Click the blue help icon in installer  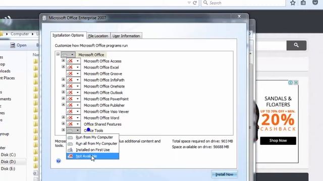[x=59, y=161]
